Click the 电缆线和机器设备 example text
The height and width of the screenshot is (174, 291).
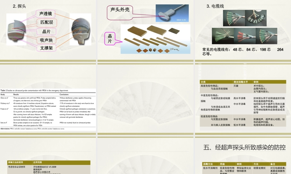point(264,125)
